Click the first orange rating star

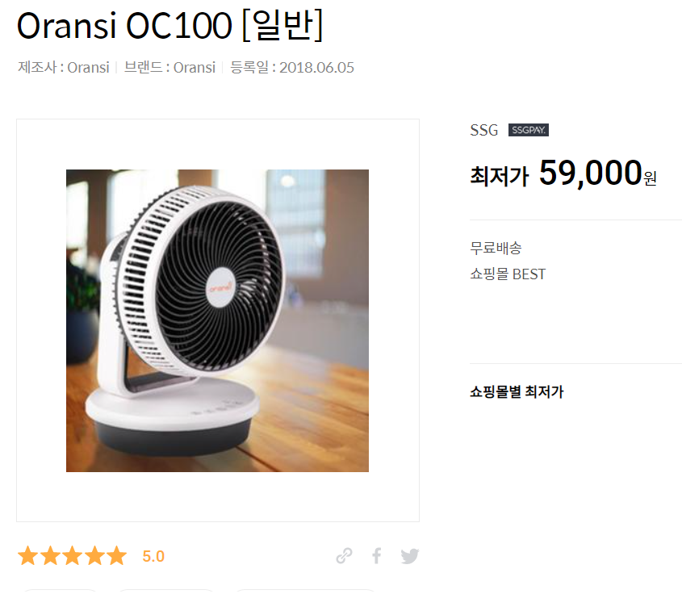pos(27,556)
